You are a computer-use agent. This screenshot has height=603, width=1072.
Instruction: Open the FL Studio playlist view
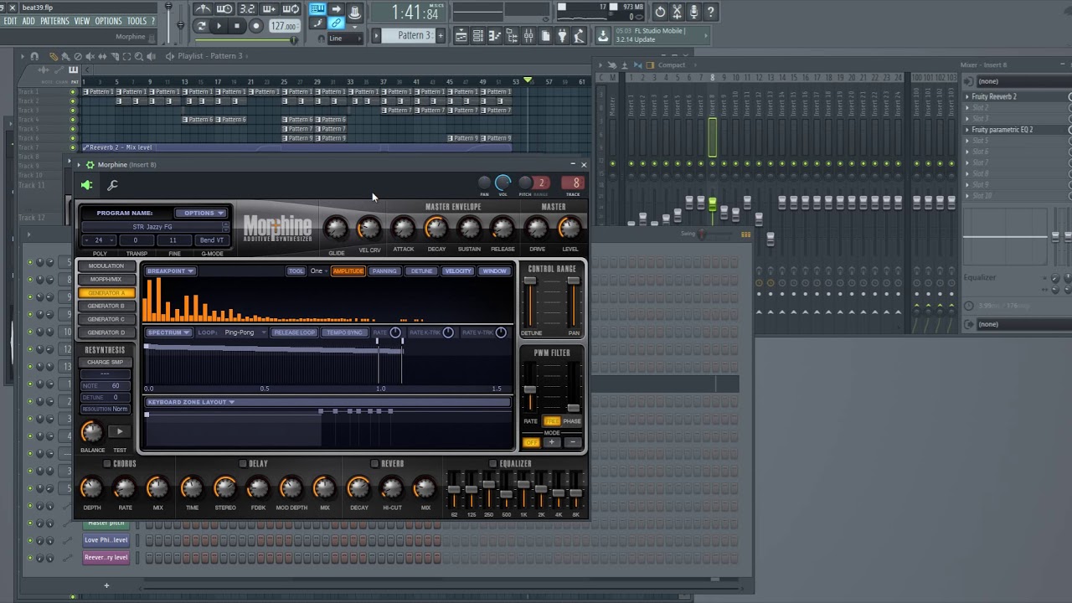coord(461,36)
